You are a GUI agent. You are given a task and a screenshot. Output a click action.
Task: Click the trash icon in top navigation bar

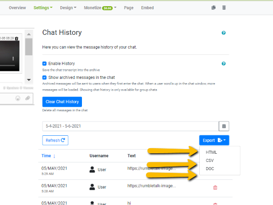click(x=224, y=8)
